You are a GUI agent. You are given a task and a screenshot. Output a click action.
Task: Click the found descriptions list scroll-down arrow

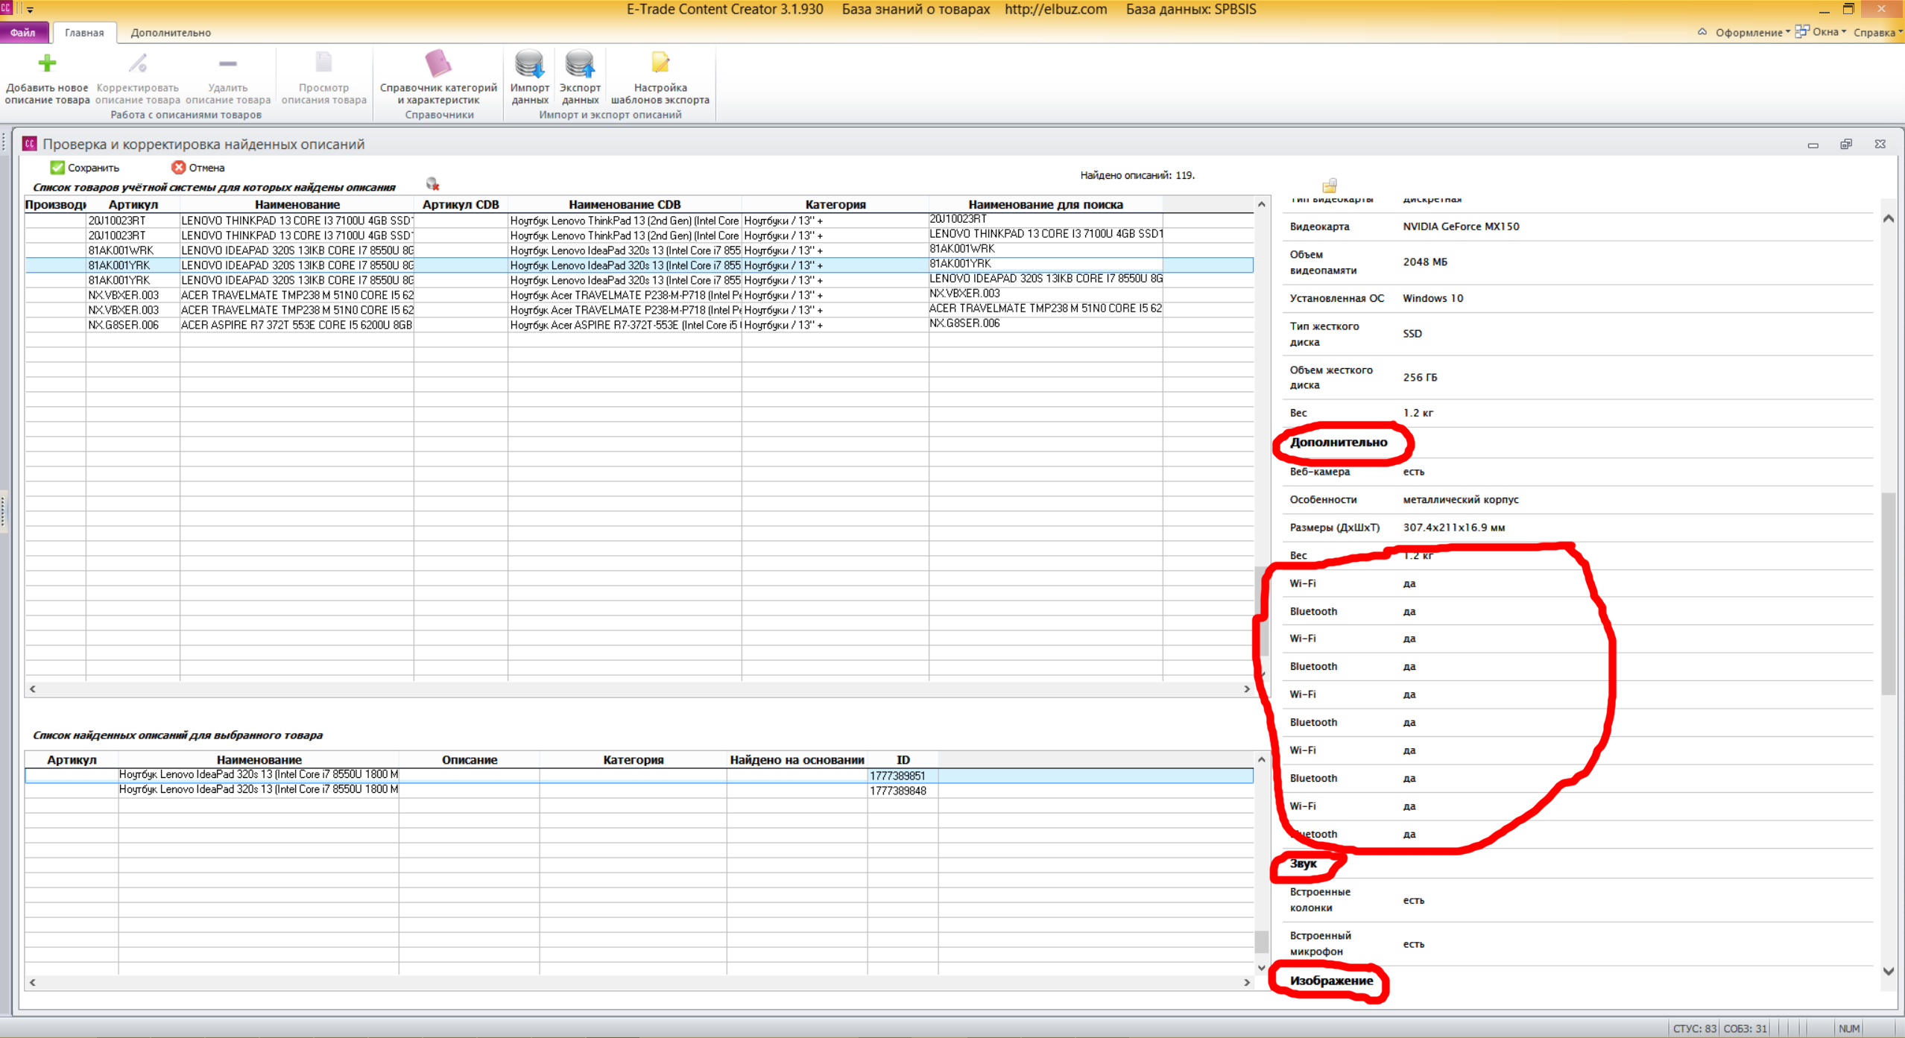click(1261, 968)
